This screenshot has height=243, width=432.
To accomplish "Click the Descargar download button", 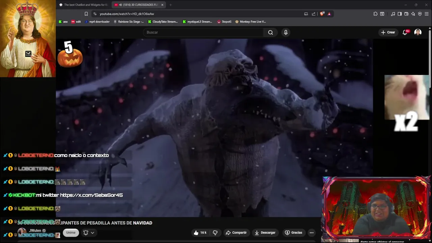I will point(265,233).
